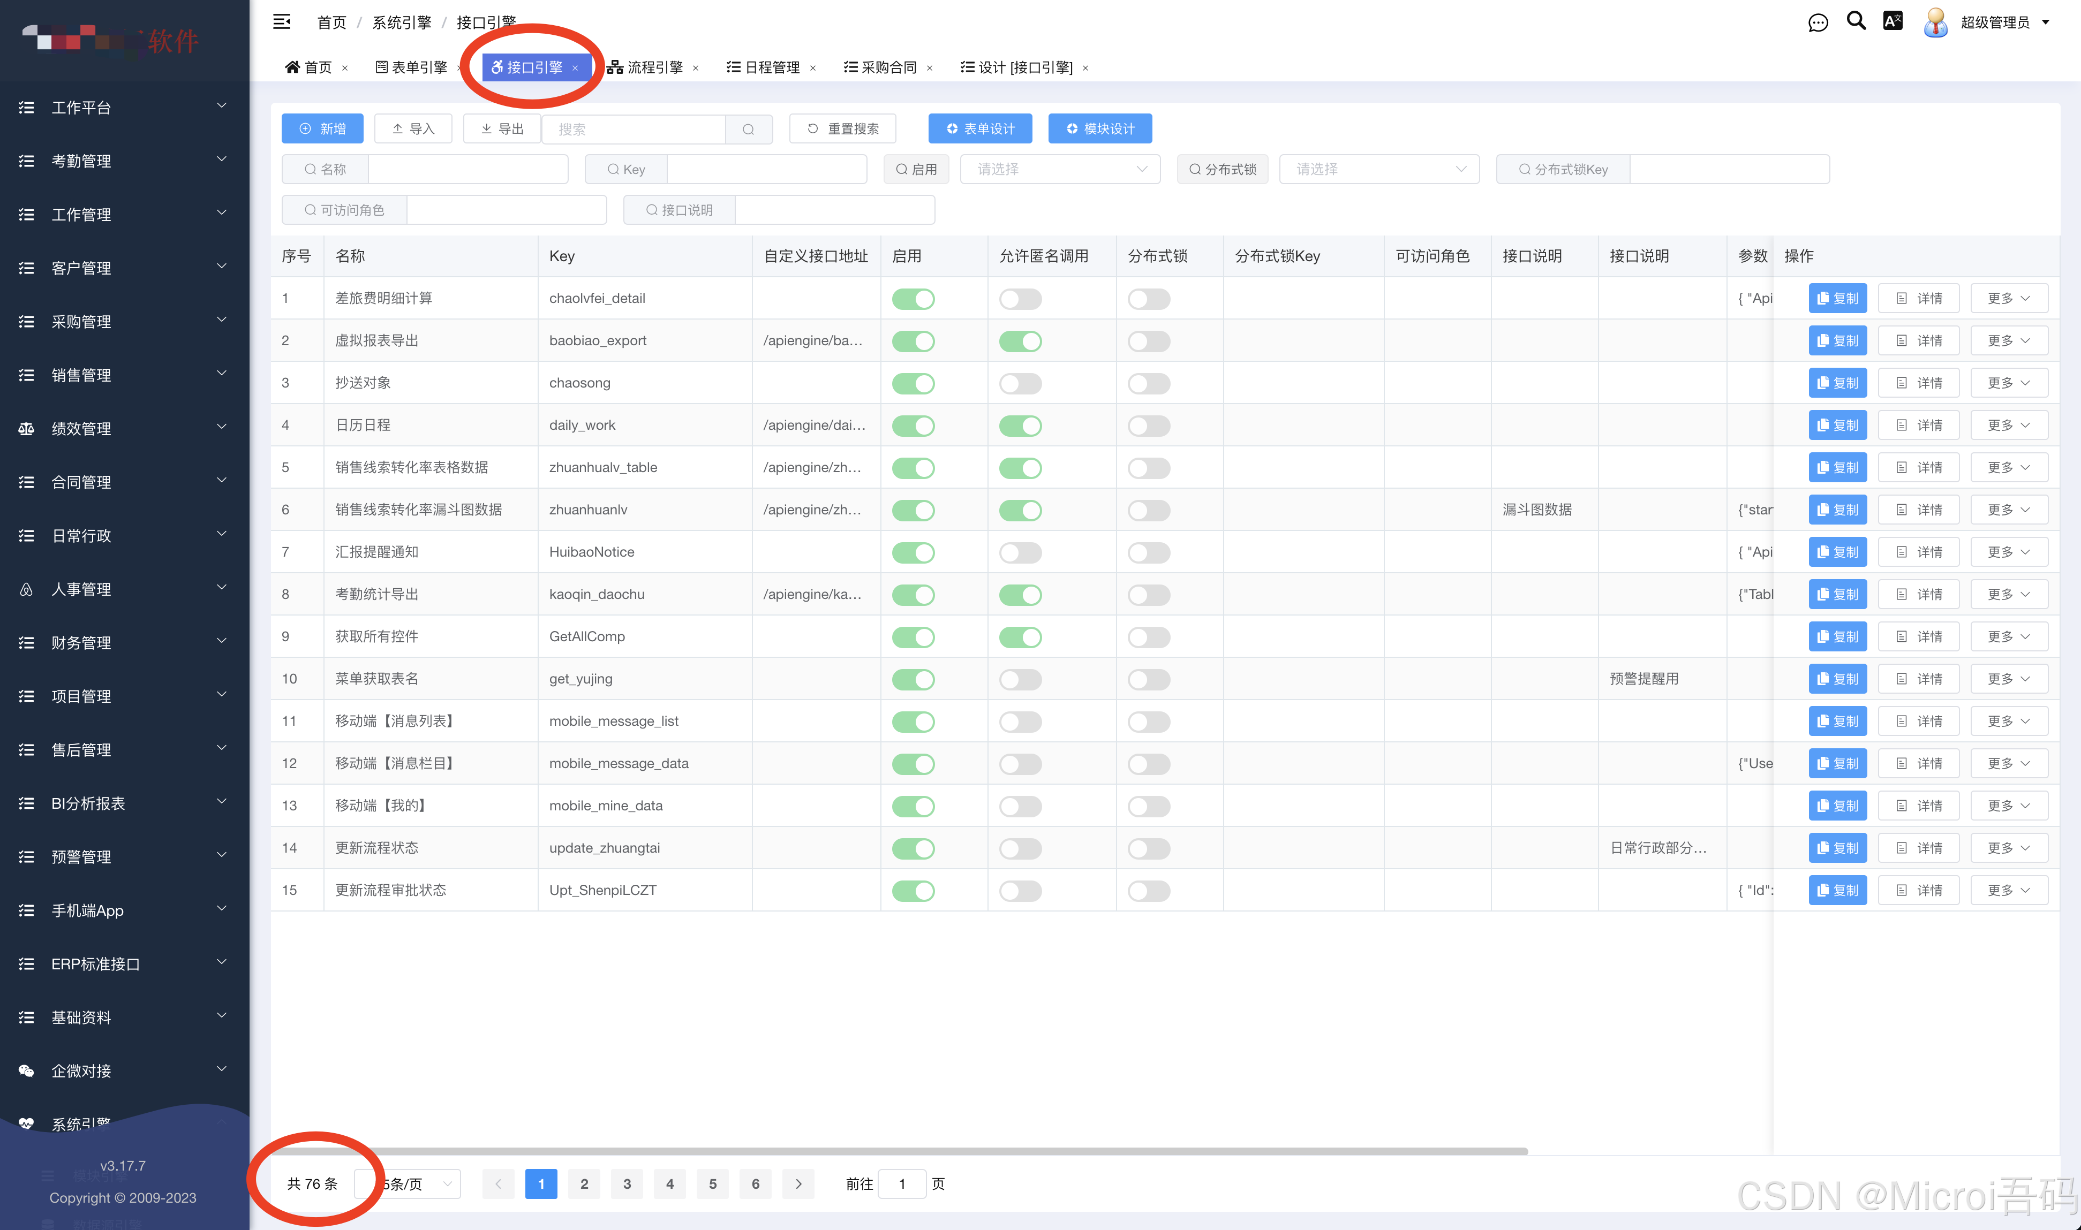Go to next page arrow in pagination
This screenshot has height=1230, width=2081.
pyautogui.click(x=798, y=1183)
